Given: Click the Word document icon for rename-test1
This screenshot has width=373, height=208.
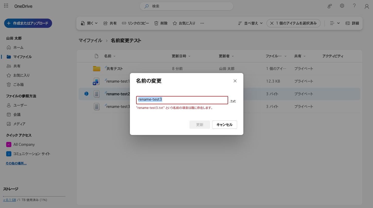Looking at the screenshot, I should [x=96, y=81].
